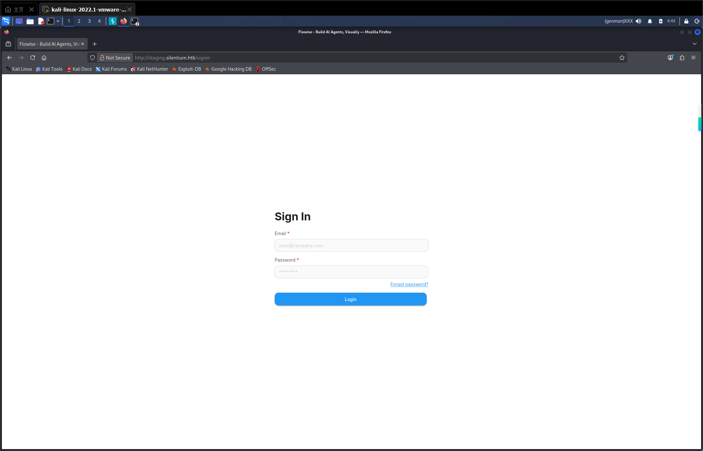Focus the Email input field
This screenshot has width=703, height=451.
click(x=351, y=245)
